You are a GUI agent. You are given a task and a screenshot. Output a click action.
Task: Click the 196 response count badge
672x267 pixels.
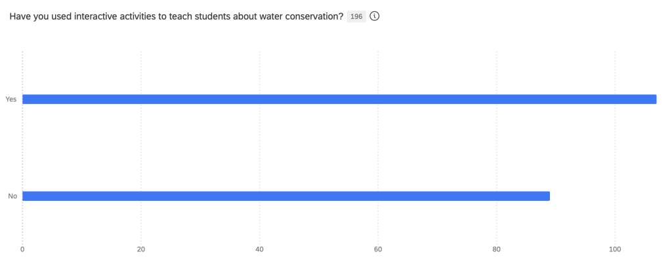(x=356, y=16)
